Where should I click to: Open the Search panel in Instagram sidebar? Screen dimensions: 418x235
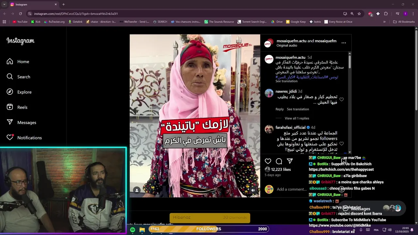(x=19, y=77)
